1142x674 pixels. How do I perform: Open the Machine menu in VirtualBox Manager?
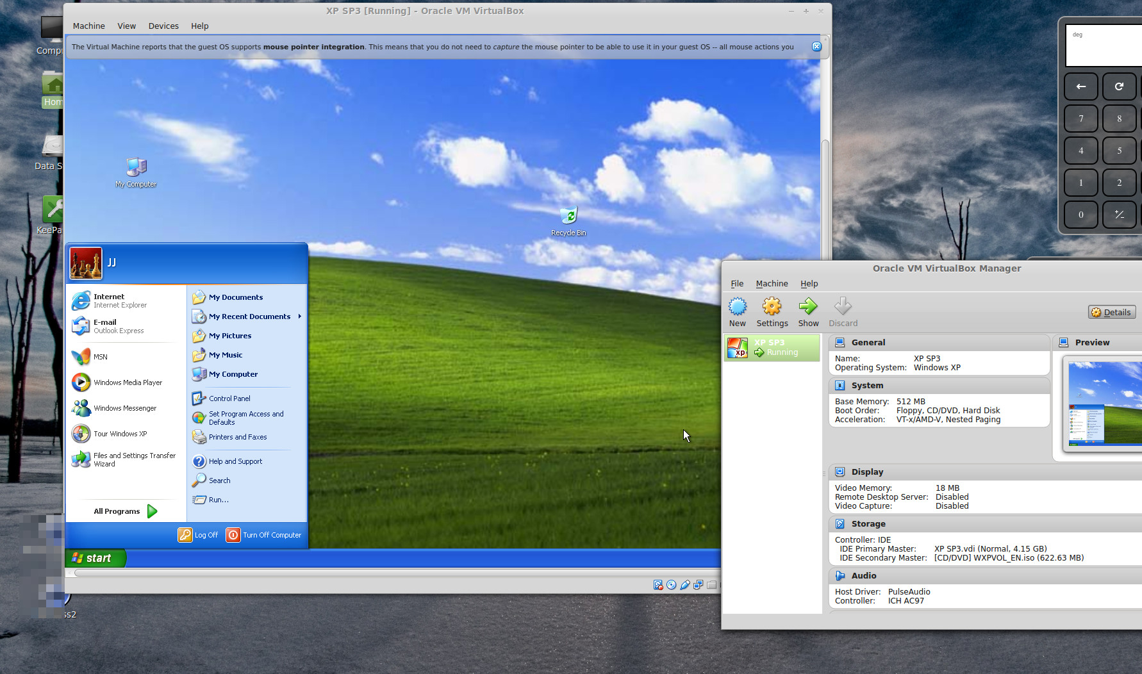(772, 284)
